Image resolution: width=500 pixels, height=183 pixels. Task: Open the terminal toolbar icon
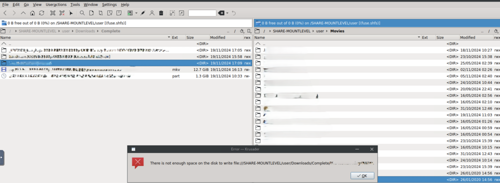click(130, 13)
